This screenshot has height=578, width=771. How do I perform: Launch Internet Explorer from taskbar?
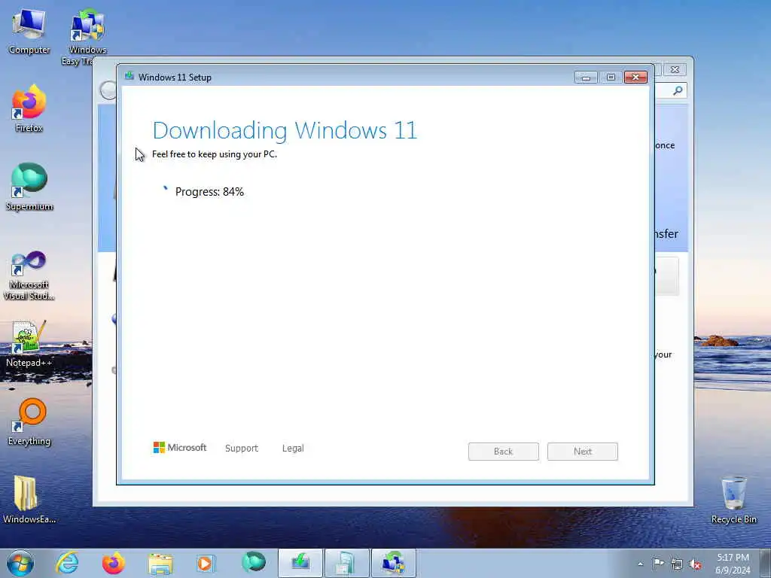(x=67, y=563)
